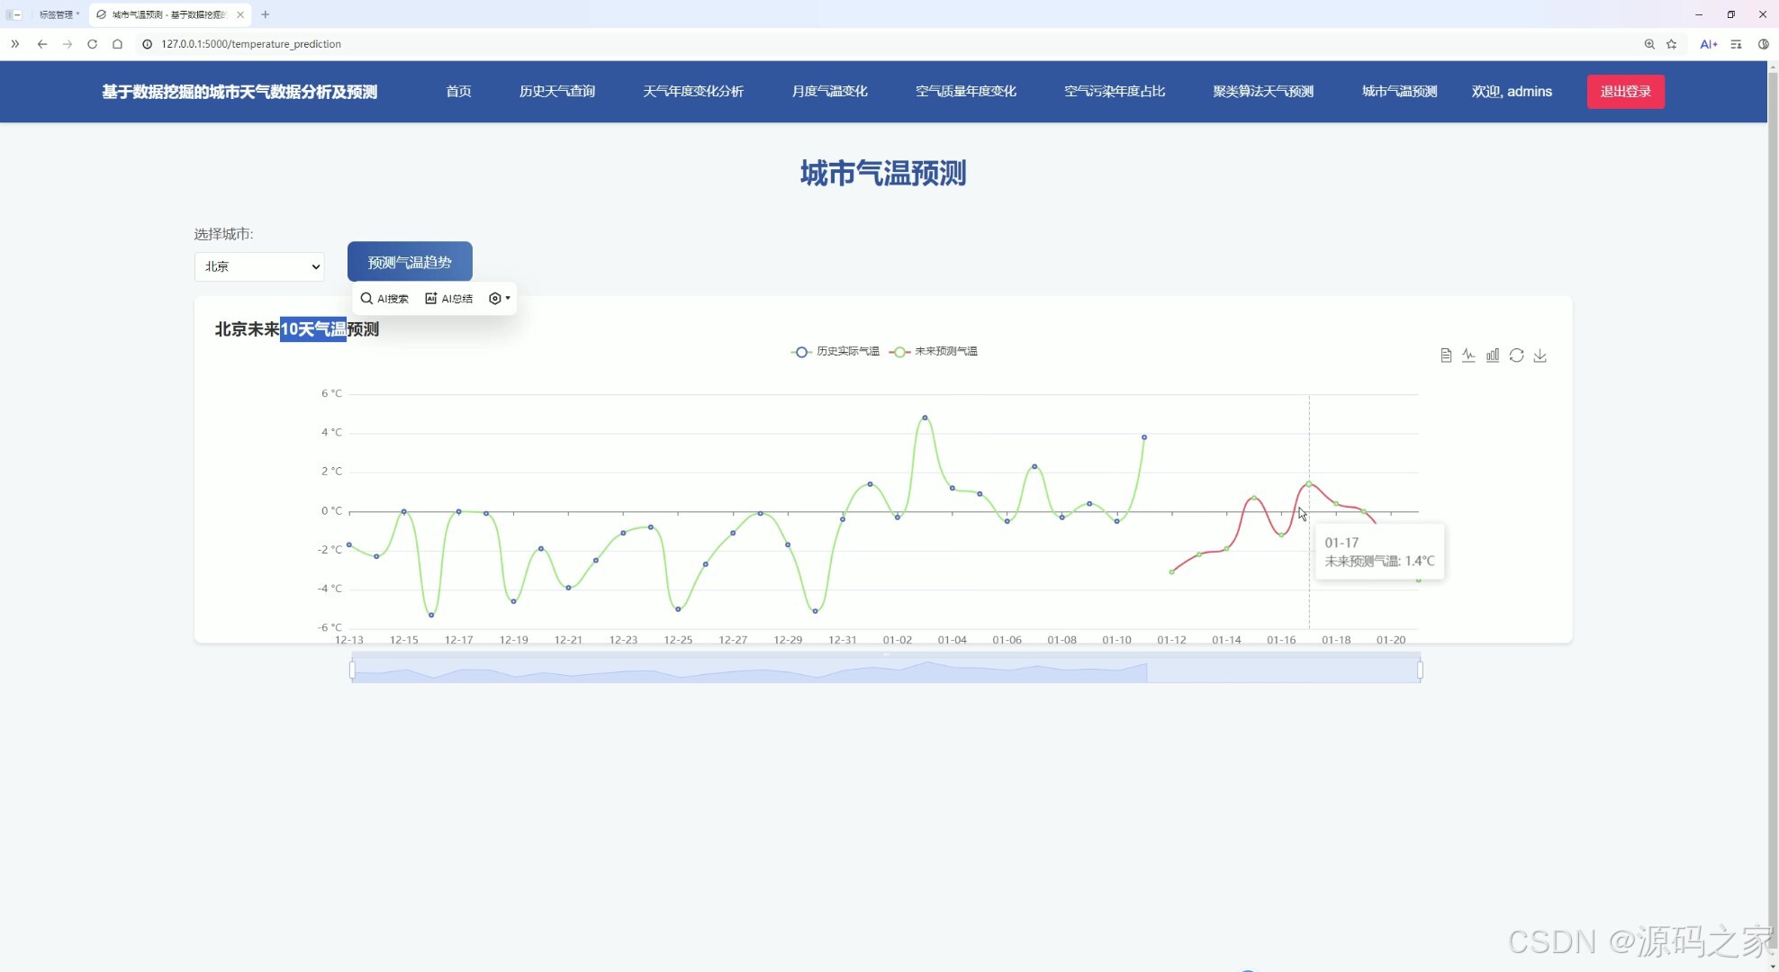1779x972 pixels.
Task: Save chart as image icon
Action: [1540, 355]
